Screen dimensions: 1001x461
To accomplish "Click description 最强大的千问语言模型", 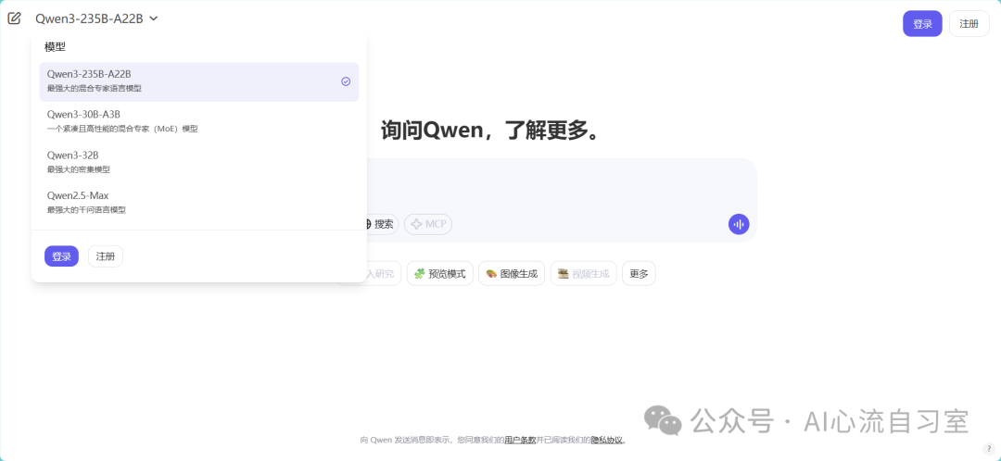I will click(86, 210).
